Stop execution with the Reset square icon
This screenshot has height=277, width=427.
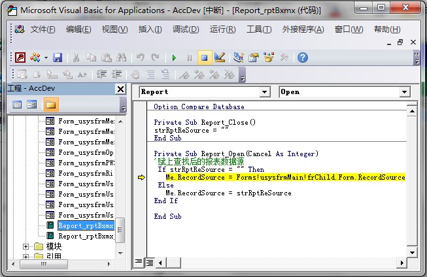[205, 57]
